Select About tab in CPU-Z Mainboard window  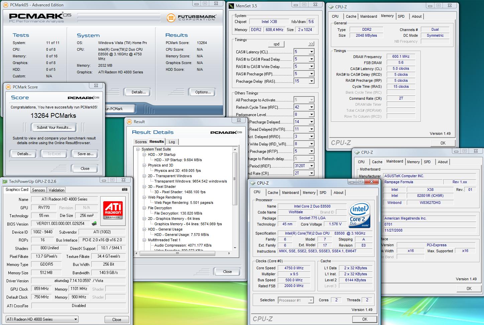443,162
